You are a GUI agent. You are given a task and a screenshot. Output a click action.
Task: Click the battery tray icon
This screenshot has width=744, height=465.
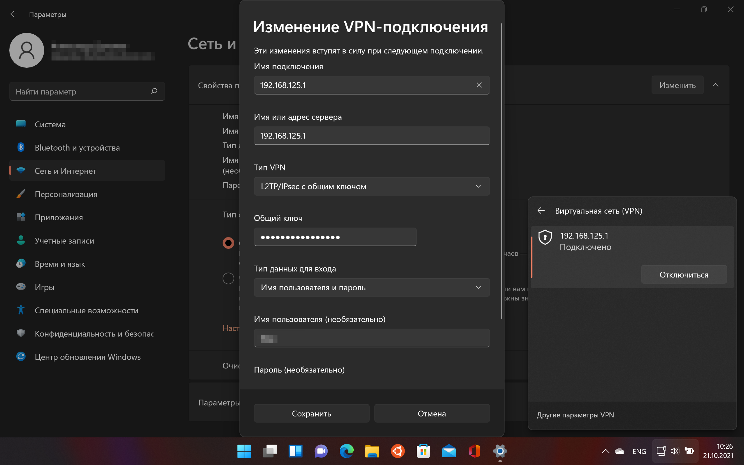pyautogui.click(x=689, y=451)
